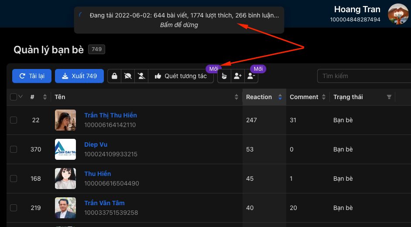Click reaction count 247
This screenshot has width=411, height=227.
tap(251, 120)
